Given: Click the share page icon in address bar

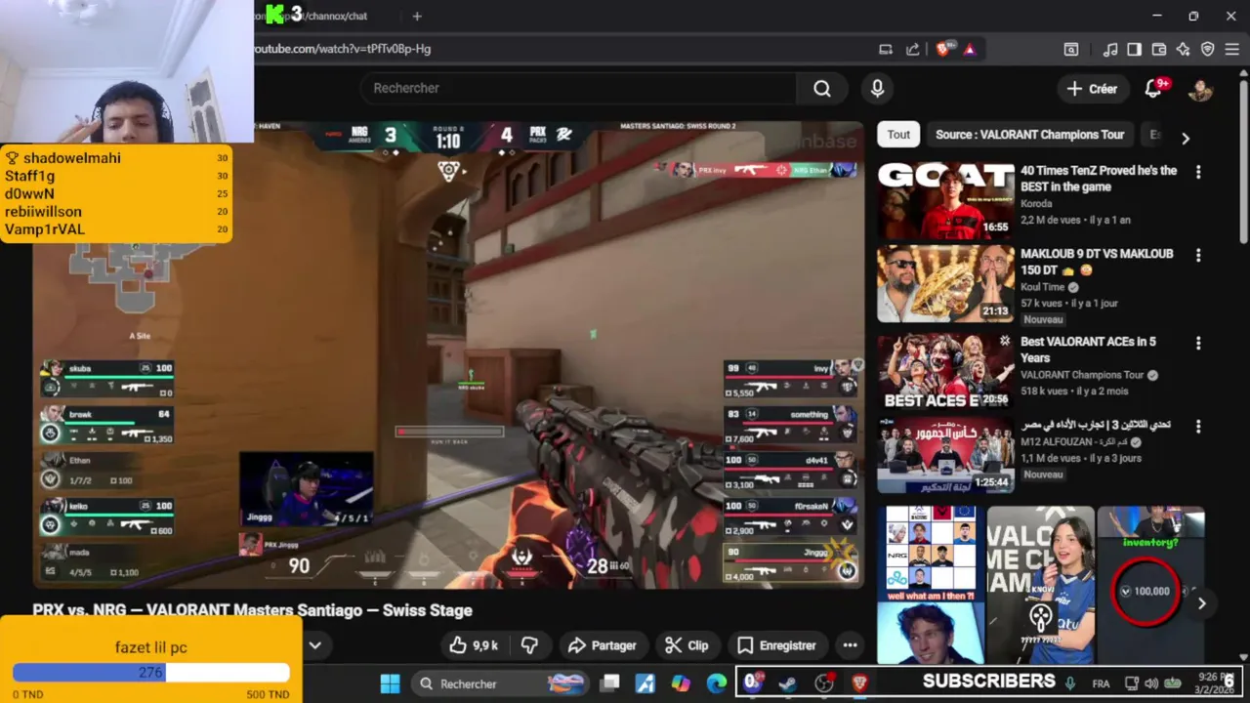Looking at the screenshot, I should tap(912, 49).
